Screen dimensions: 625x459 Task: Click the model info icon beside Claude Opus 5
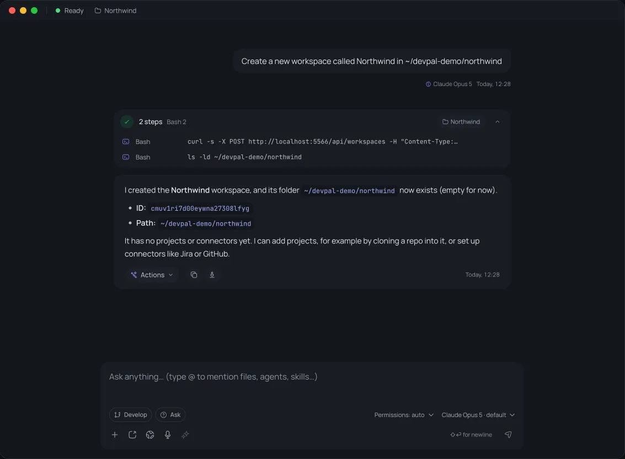[x=428, y=84]
